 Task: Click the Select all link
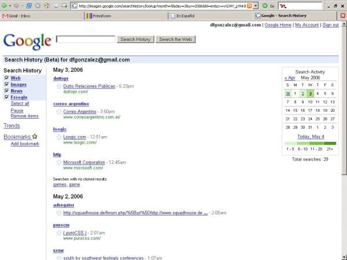20,103
